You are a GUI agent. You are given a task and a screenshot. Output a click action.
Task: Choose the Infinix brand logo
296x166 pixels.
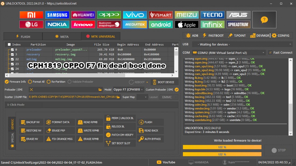[x=212, y=24]
